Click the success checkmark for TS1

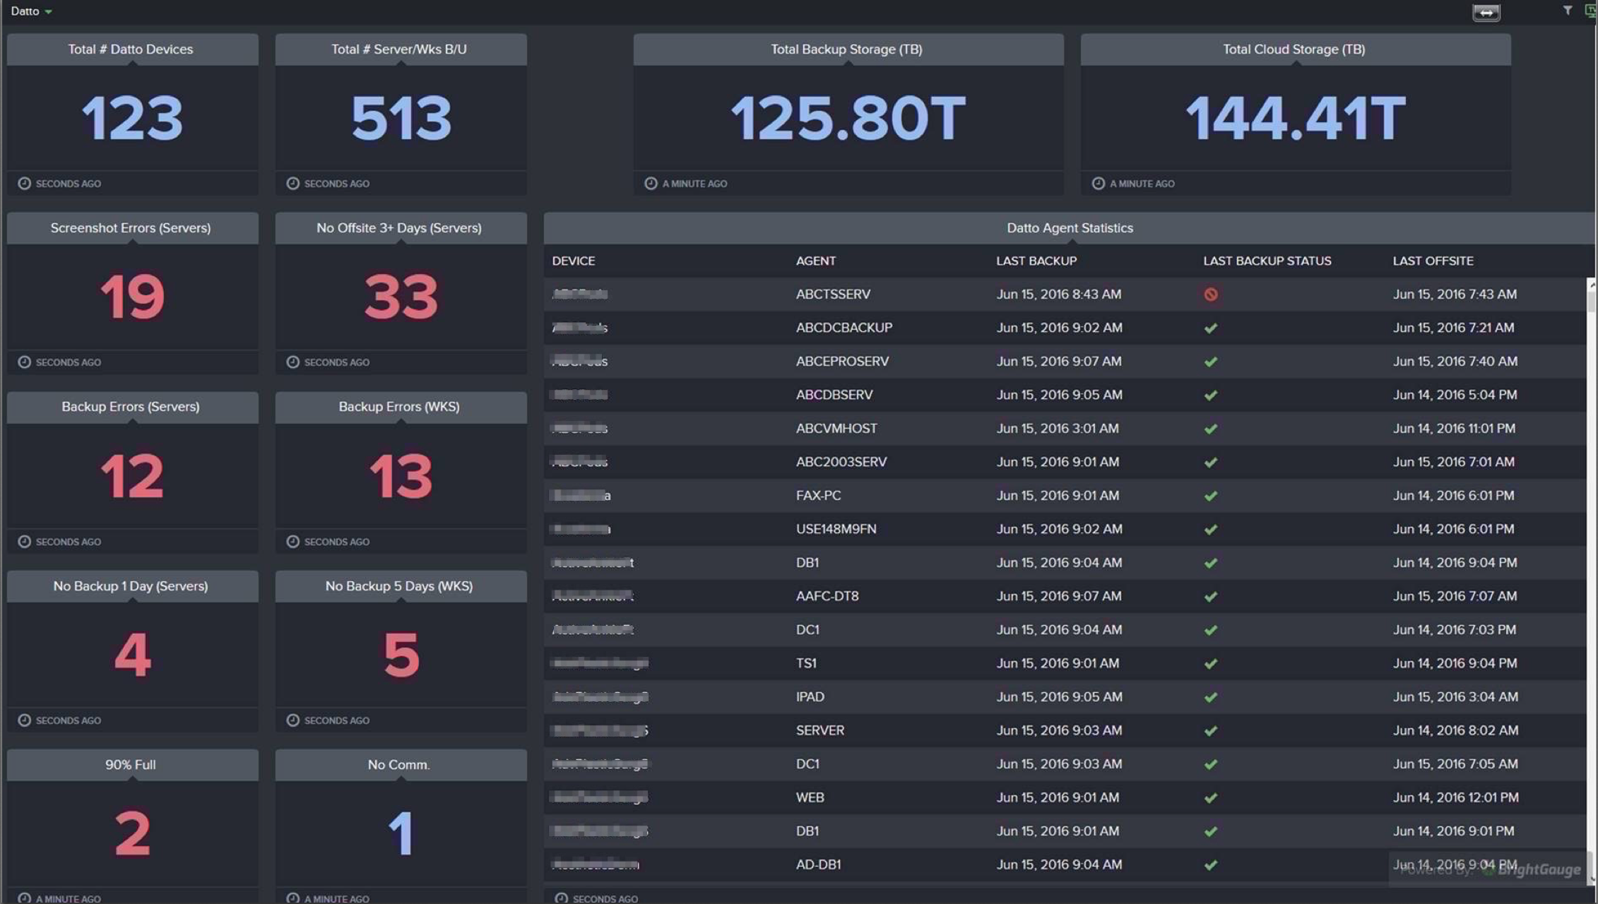coord(1210,664)
